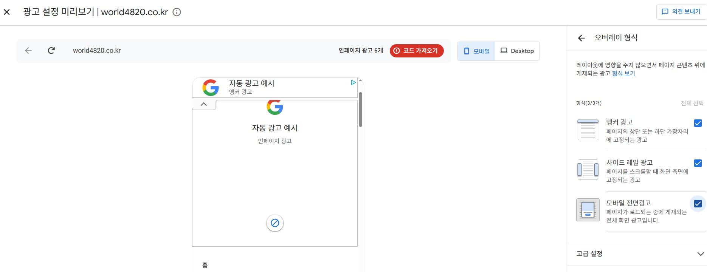This screenshot has width=707, height=272.
Task: Click the 홈 text in preview
Action: click(205, 265)
